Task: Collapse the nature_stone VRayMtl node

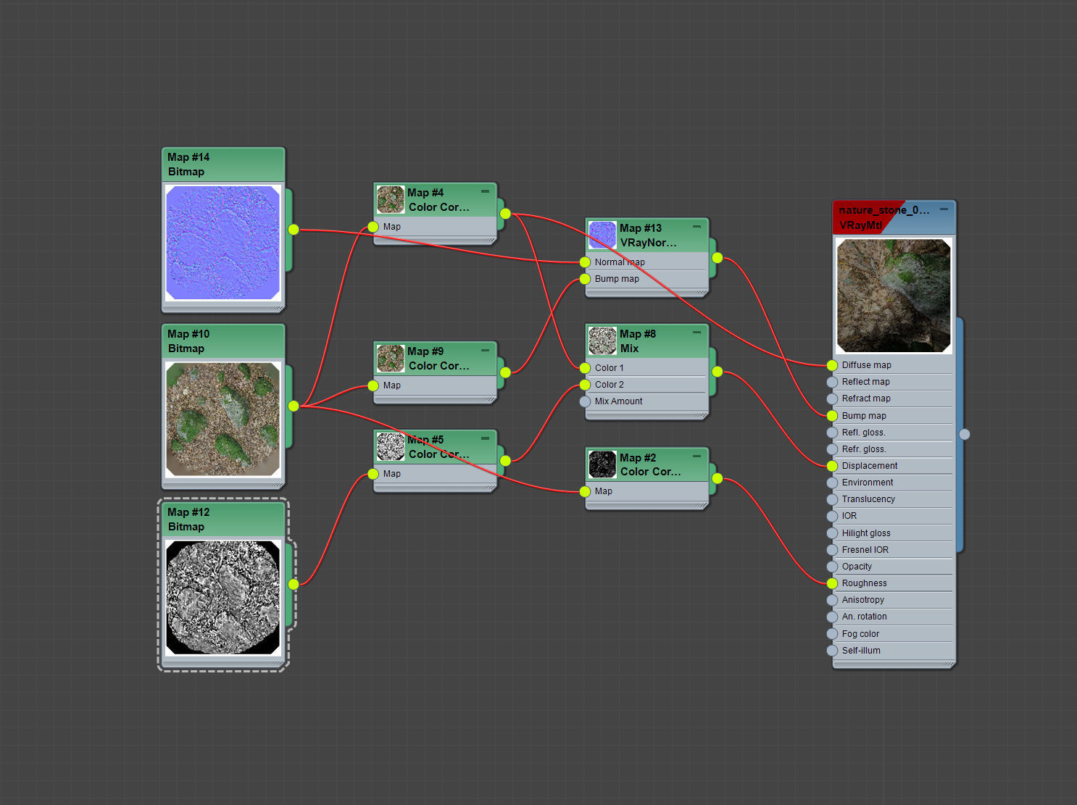Action: (944, 209)
